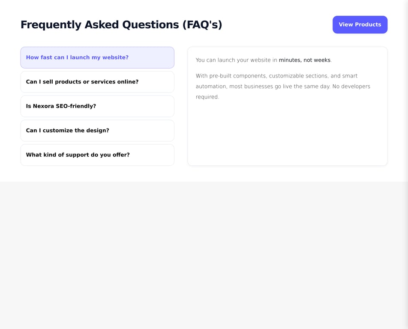Screen dimensions: 408x329
Task: Expand the "Can I sell products or services online?" question
Action: pos(97,82)
